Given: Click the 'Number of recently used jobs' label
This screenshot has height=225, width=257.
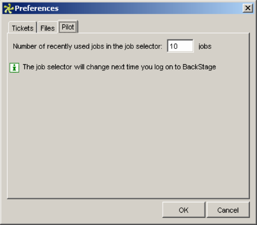Looking at the screenshot, I should pos(64,46).
